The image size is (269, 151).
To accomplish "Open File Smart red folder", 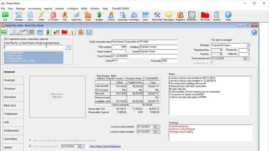I will pyautogui.click(x=205, y=15).
